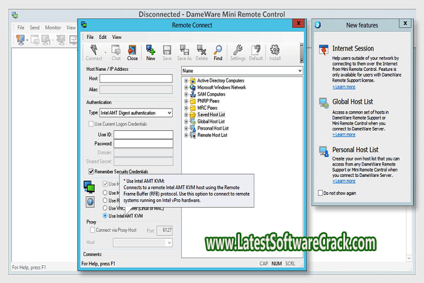Check the Do not show again box

[320, 193]
